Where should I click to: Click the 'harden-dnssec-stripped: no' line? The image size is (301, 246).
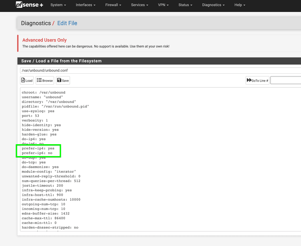pyautogui.click(x=50, y=227)
